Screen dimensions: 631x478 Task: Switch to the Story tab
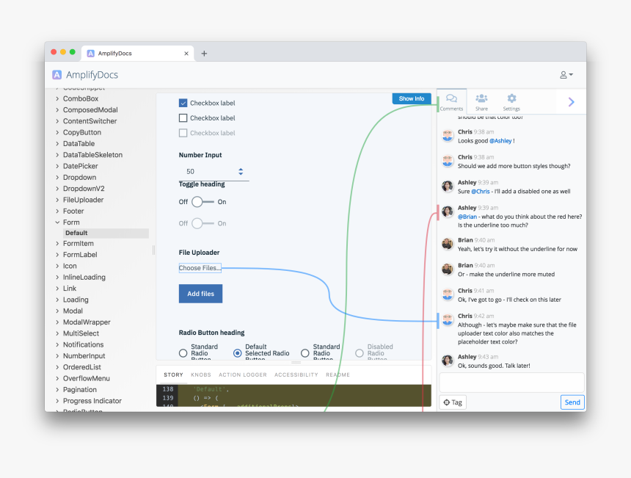(x=173, y=375)
